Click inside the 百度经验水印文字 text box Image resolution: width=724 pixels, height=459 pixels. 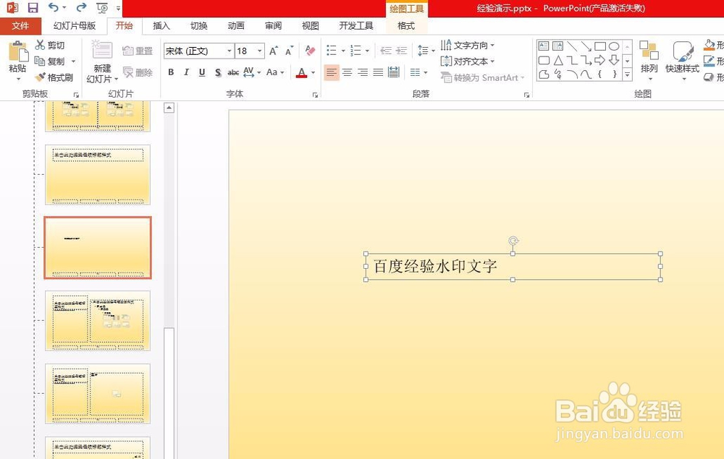[513, 267]
